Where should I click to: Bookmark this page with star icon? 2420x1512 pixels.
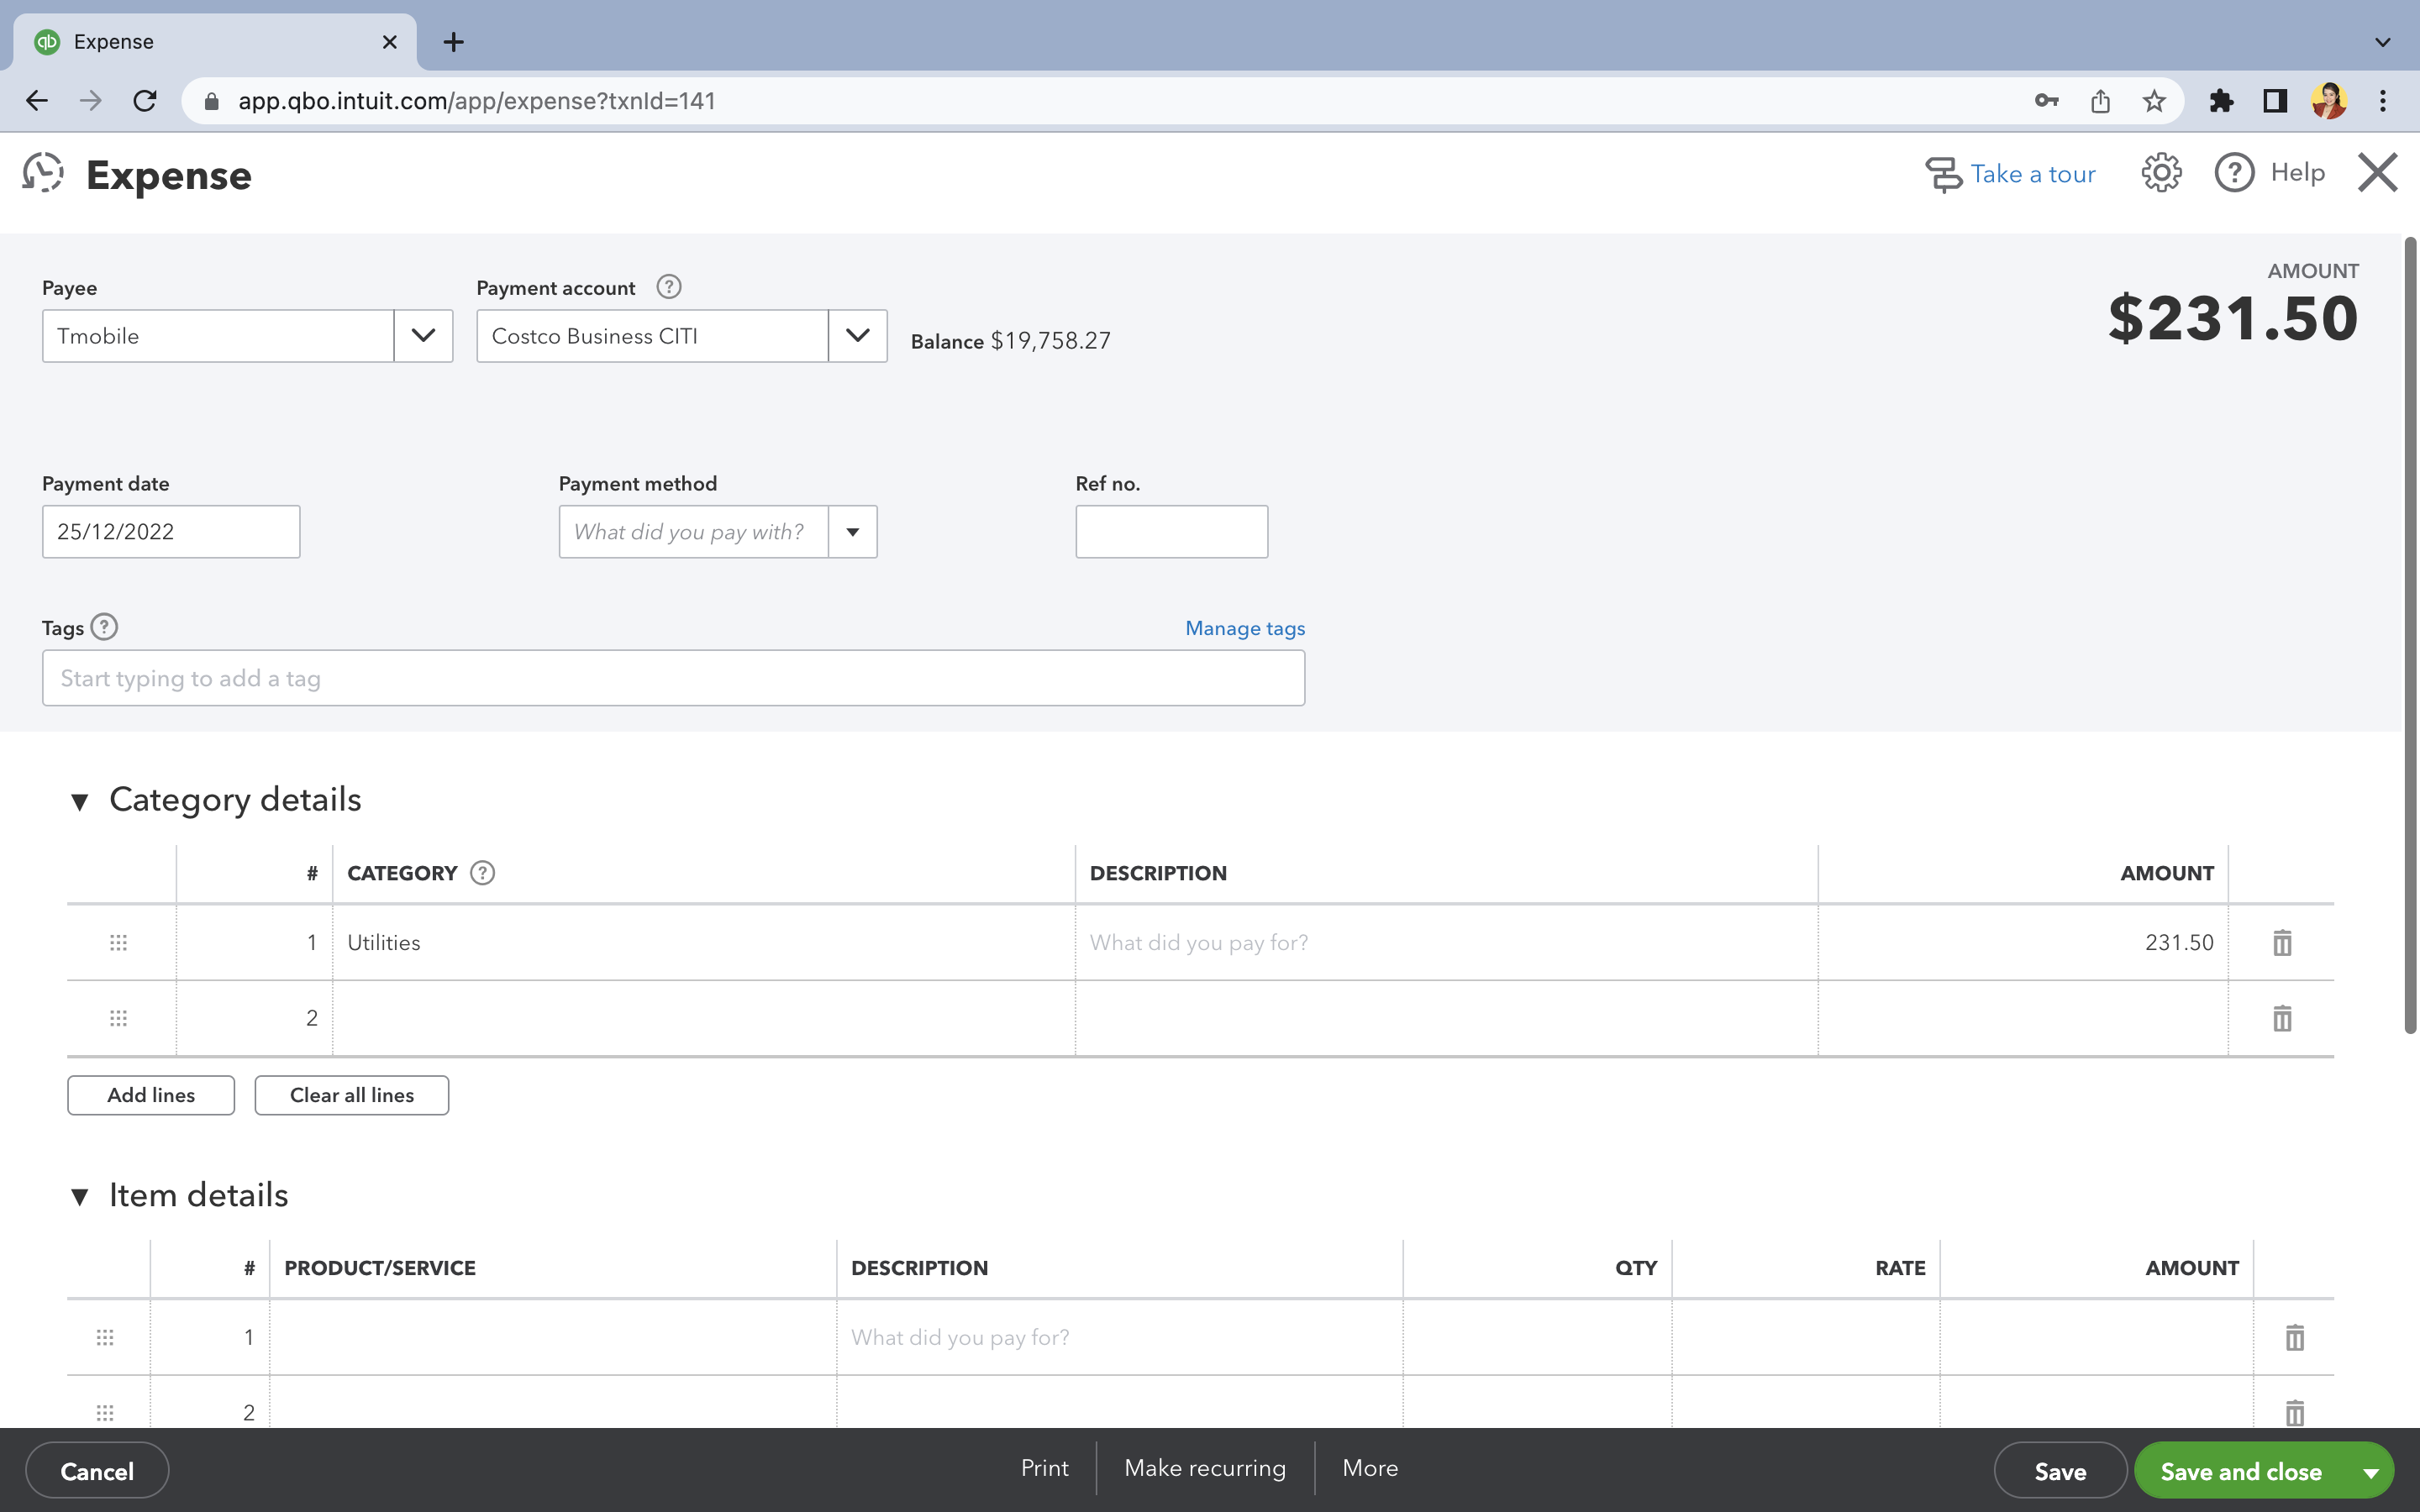[x=2154, y=101]
